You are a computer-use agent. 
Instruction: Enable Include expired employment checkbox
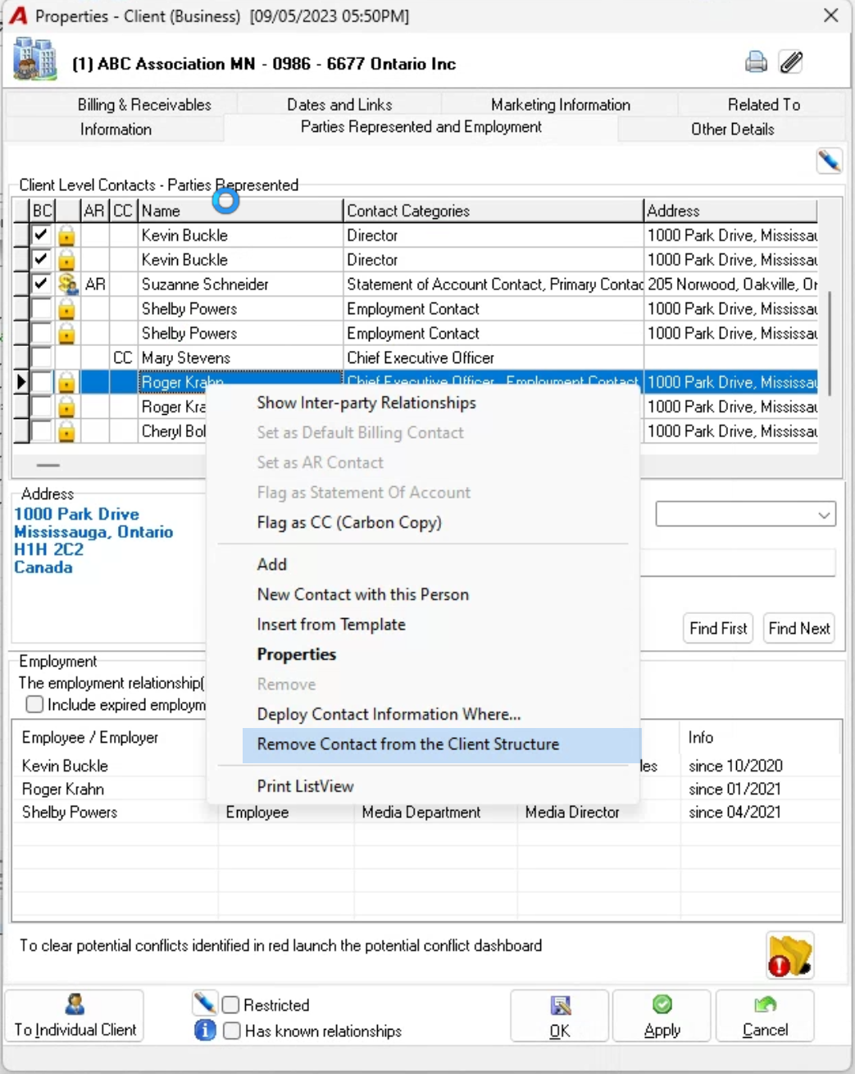[x=34, y=704]
